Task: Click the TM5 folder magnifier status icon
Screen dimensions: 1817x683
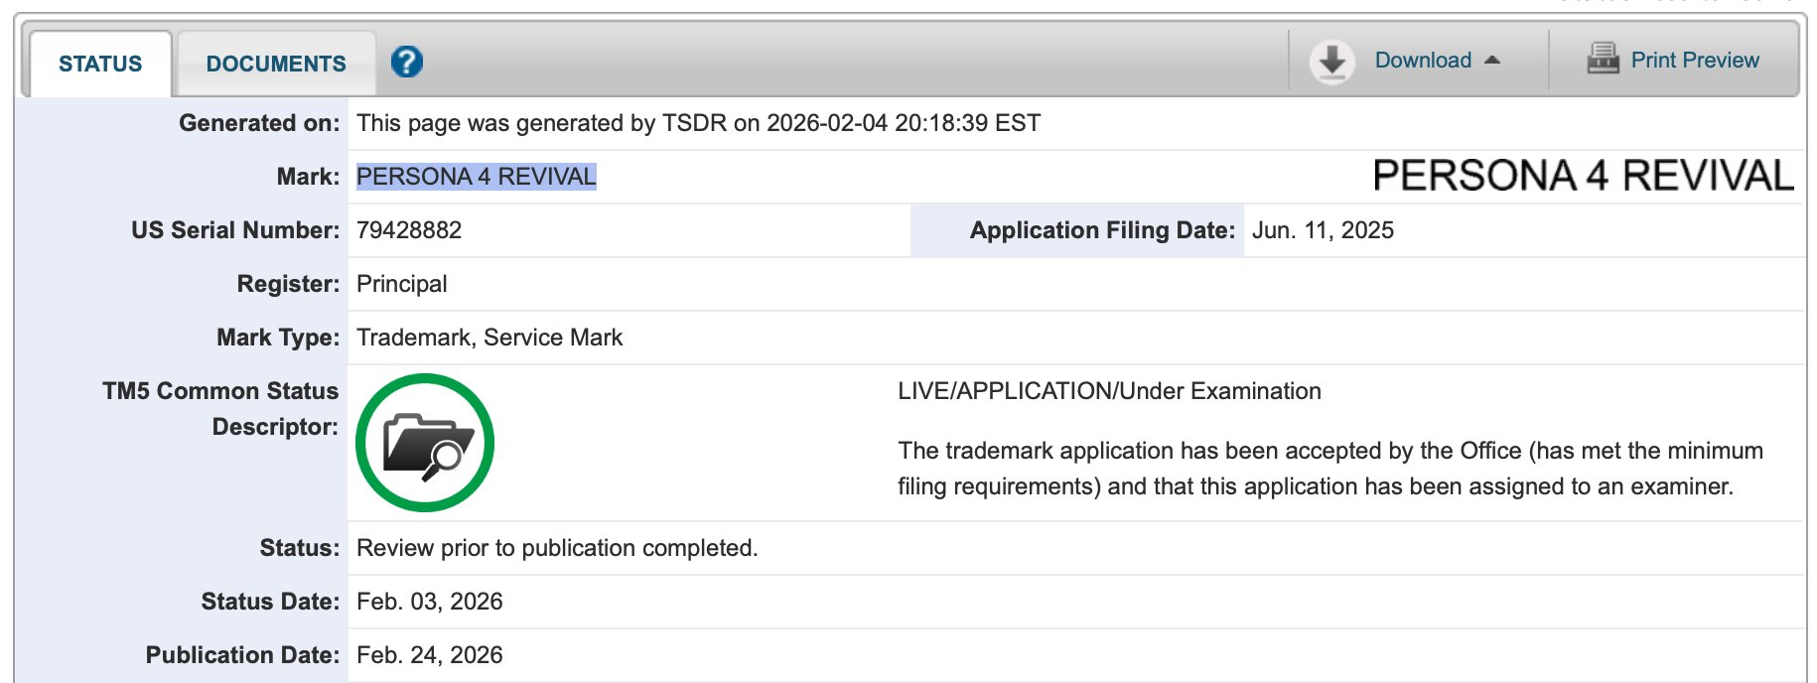Action: click(x=425, y=443)
